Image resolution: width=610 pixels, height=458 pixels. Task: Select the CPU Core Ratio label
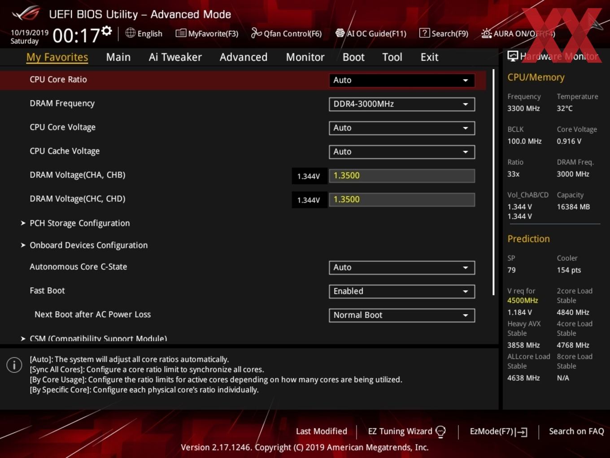58,79
